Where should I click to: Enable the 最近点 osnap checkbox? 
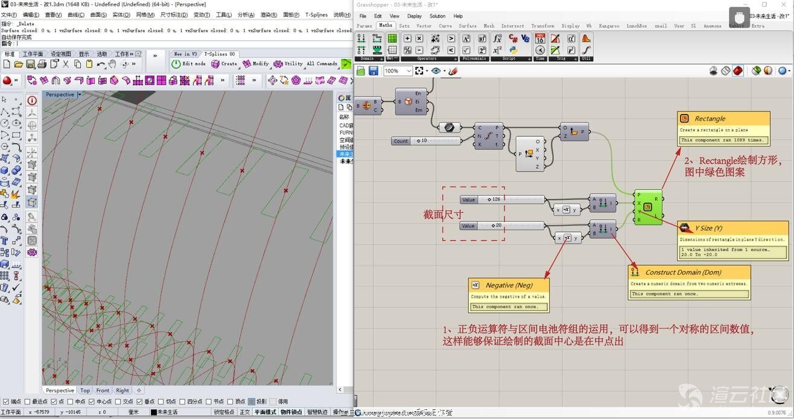[28, 402]
